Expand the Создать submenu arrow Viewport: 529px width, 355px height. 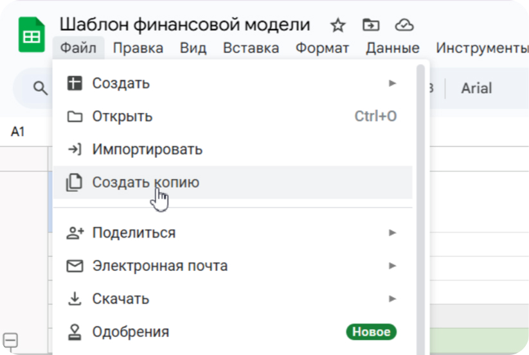pyautogui.click(x=392, y=83)
